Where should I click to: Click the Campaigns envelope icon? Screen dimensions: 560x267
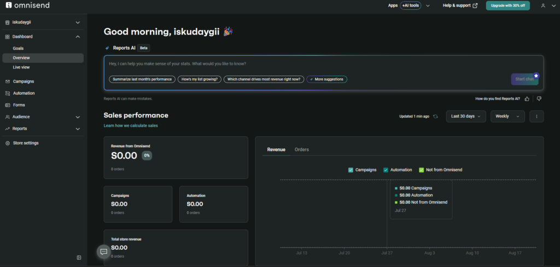tap(8, 82)
